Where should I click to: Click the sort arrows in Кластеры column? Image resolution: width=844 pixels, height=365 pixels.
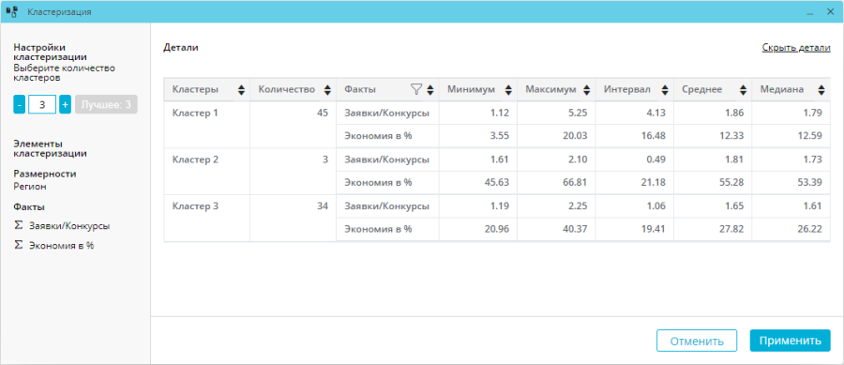pyautogui.click(x=241, y=90)
